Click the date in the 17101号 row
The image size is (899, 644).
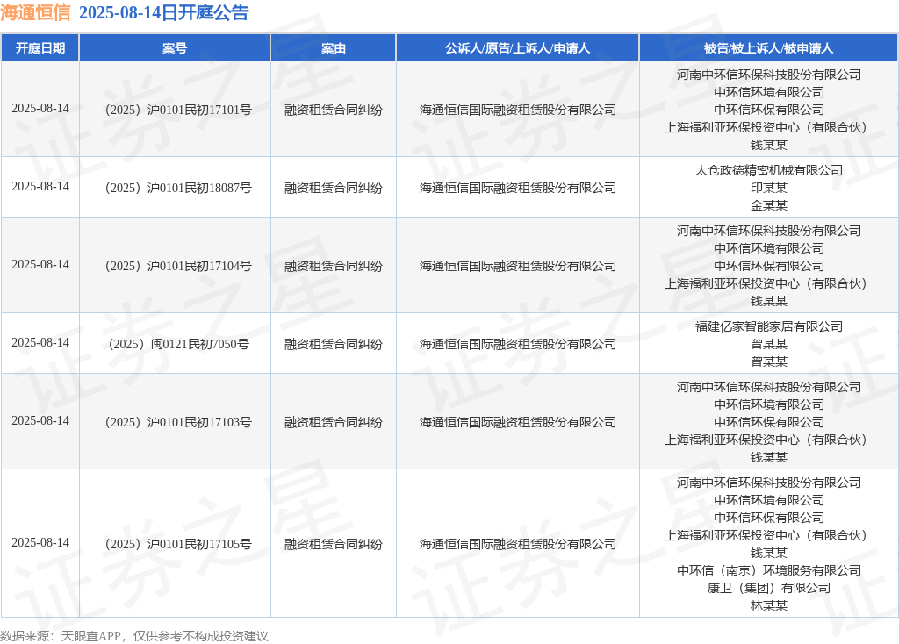click(40, 108)
